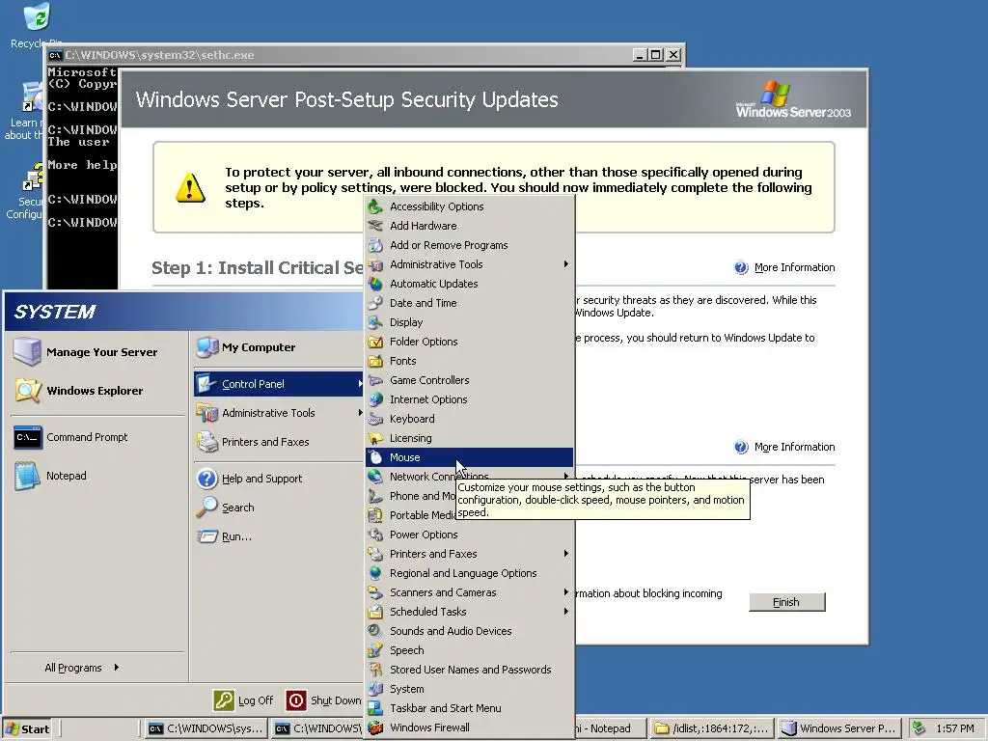Click the Taskbar and Start Menu icon

click(375, 708)
